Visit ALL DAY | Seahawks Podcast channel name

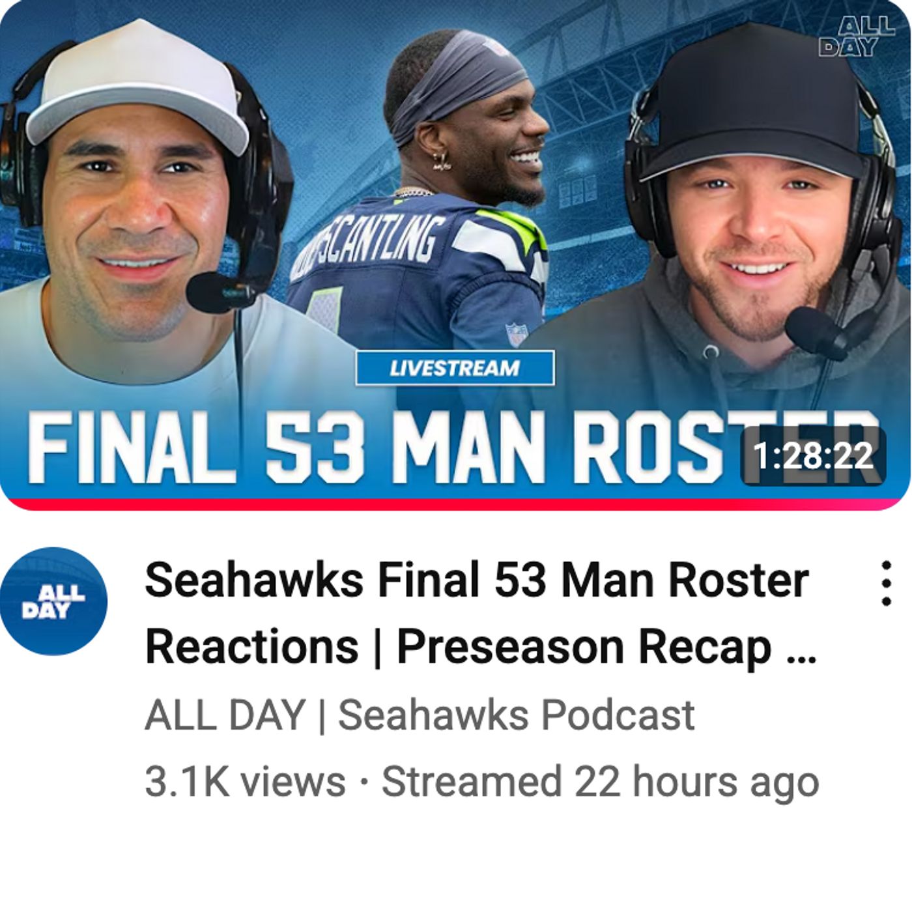point(420,714)
